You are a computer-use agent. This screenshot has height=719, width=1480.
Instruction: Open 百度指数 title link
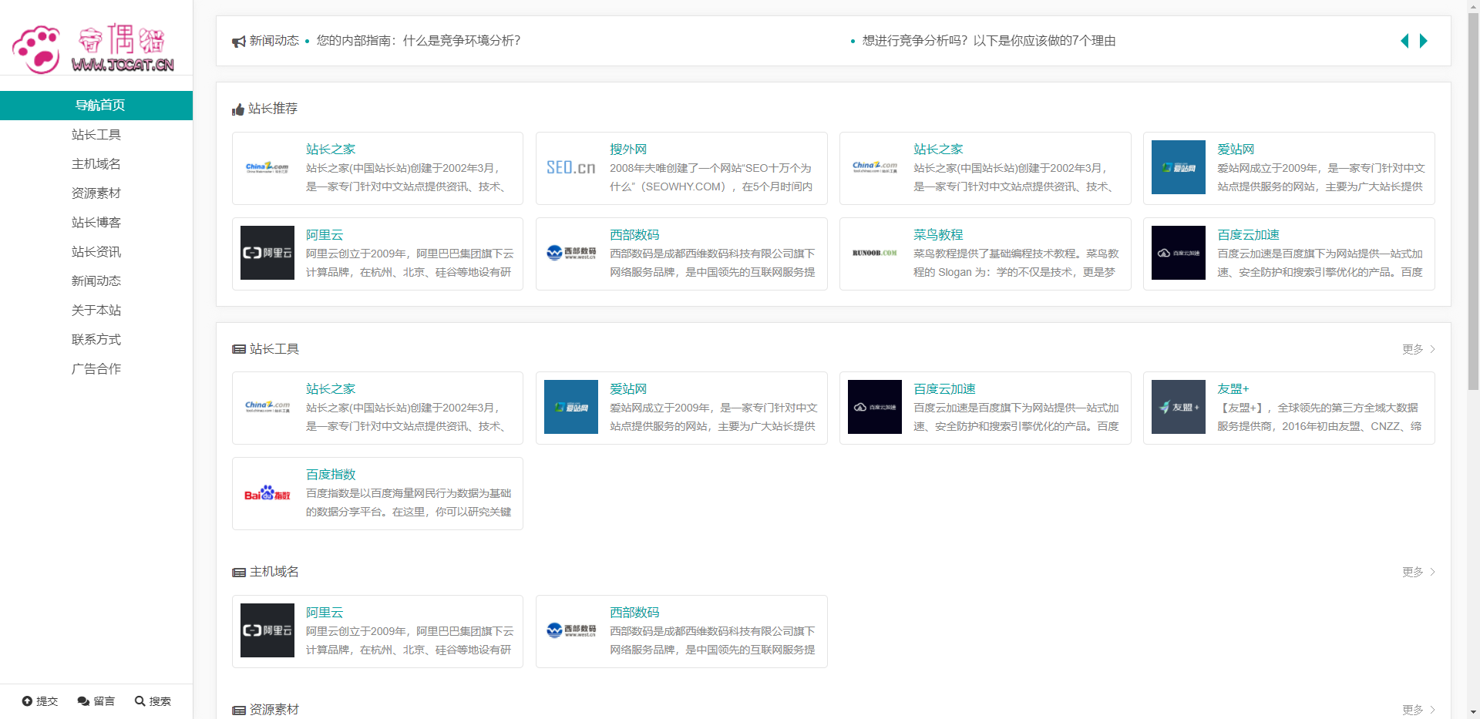point(331,475)
